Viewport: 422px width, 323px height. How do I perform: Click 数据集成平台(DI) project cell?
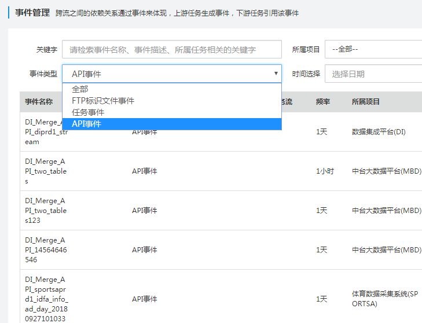[x=379, y=132]
